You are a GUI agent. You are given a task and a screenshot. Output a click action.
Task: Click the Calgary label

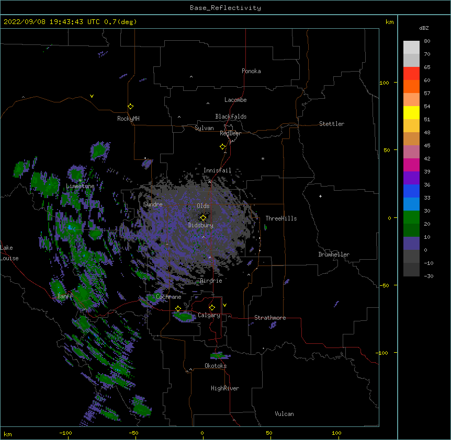pyautogui.click(x=209, y=315)
